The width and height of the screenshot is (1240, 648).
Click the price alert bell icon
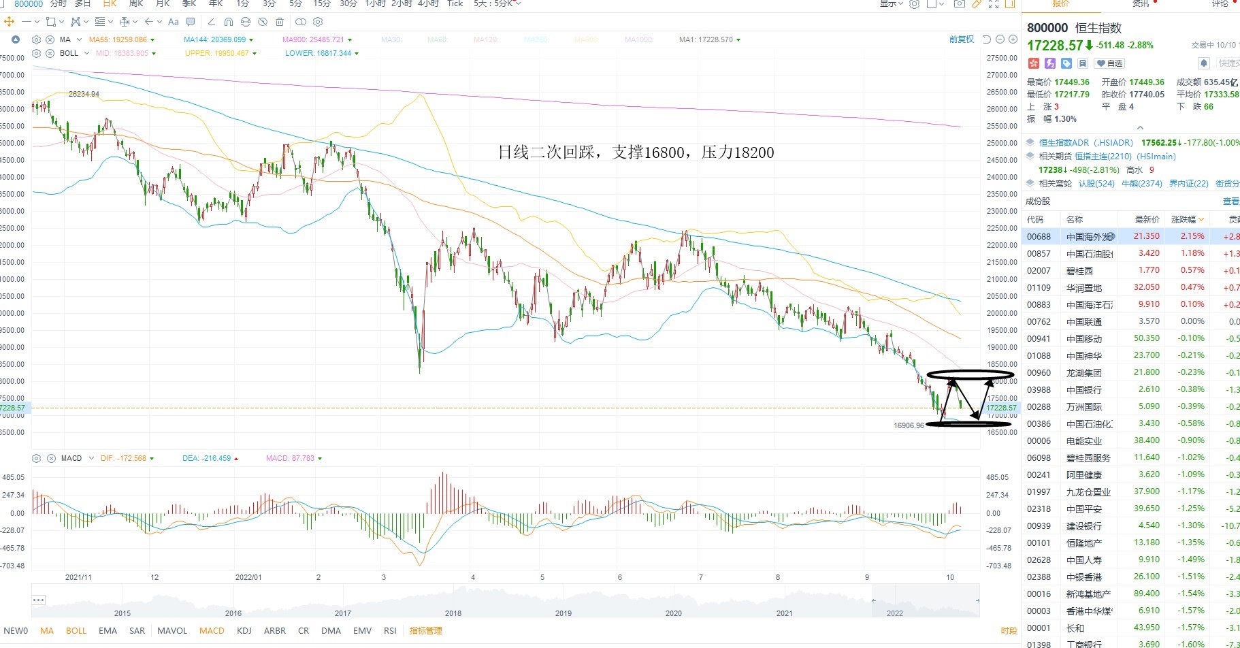click(x=1203, y=63)
